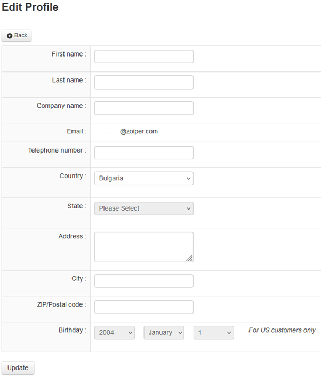Click inside the Address text area
Screen dimensions: 321x377
143,247
